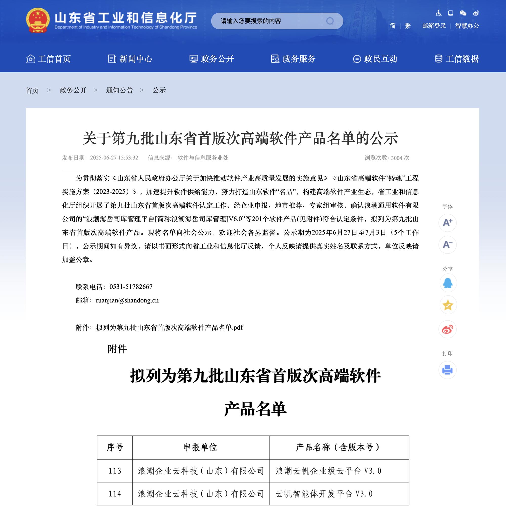The image size is (506, 531).
Task: Click the database icon beside 工信数据
Action: (438, 59)
